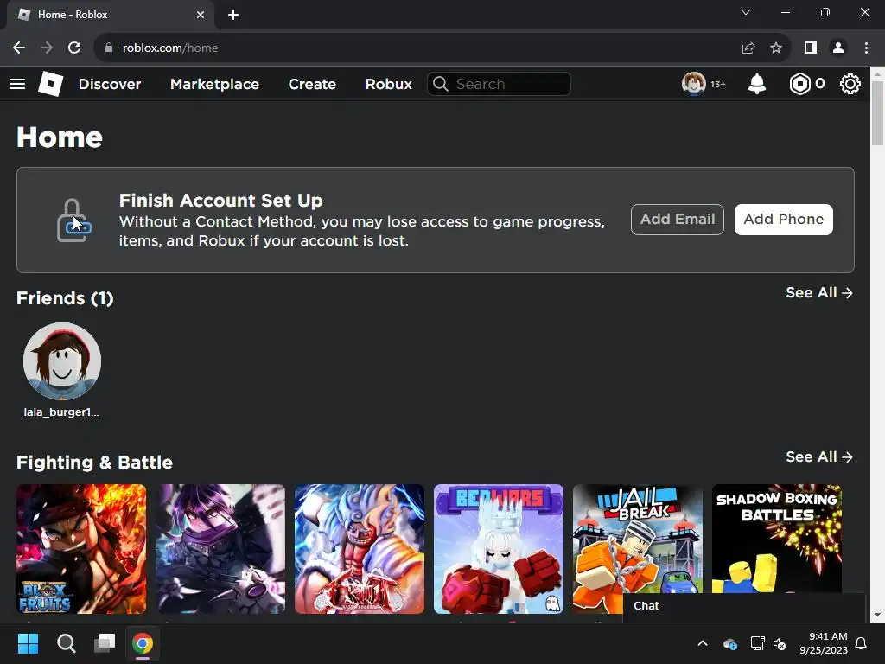Click the search magnifier icon in Roblox
Image resolution: width=885 pixels, height=664 pixels.
pos(441,84)
